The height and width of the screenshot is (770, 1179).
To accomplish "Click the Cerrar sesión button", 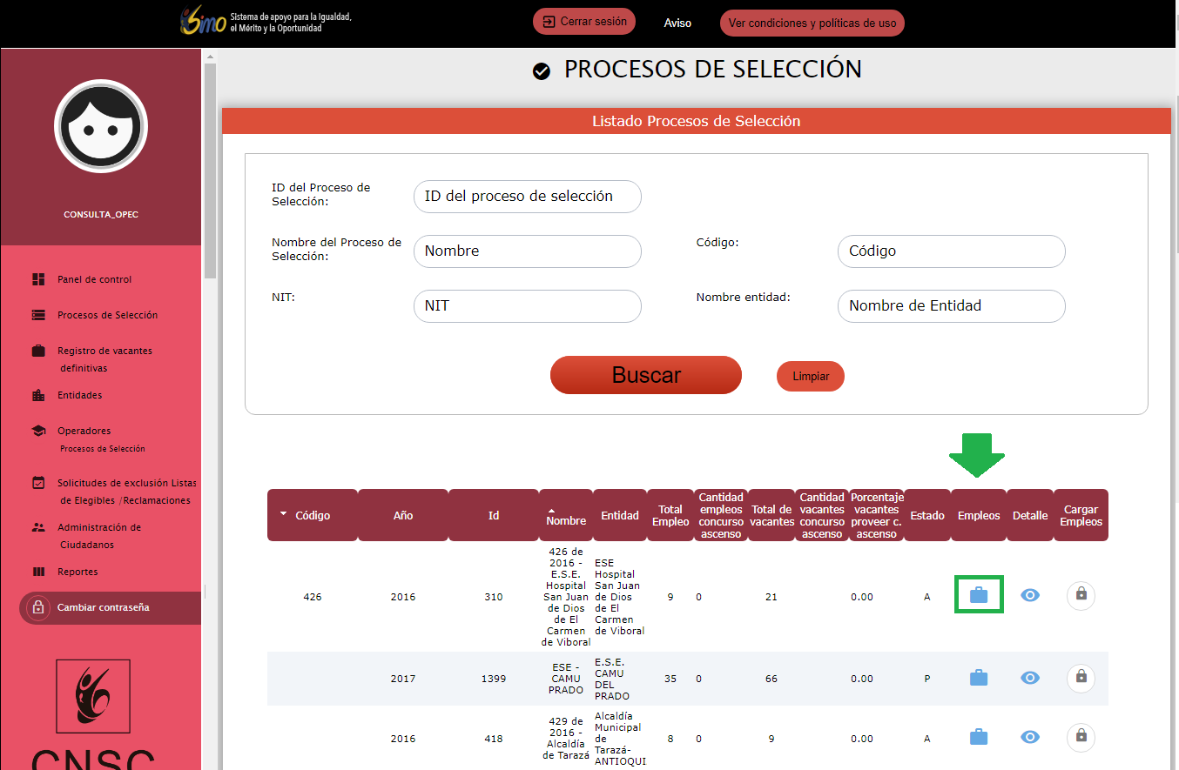I will pyautogui.click(x=584, y=22).
